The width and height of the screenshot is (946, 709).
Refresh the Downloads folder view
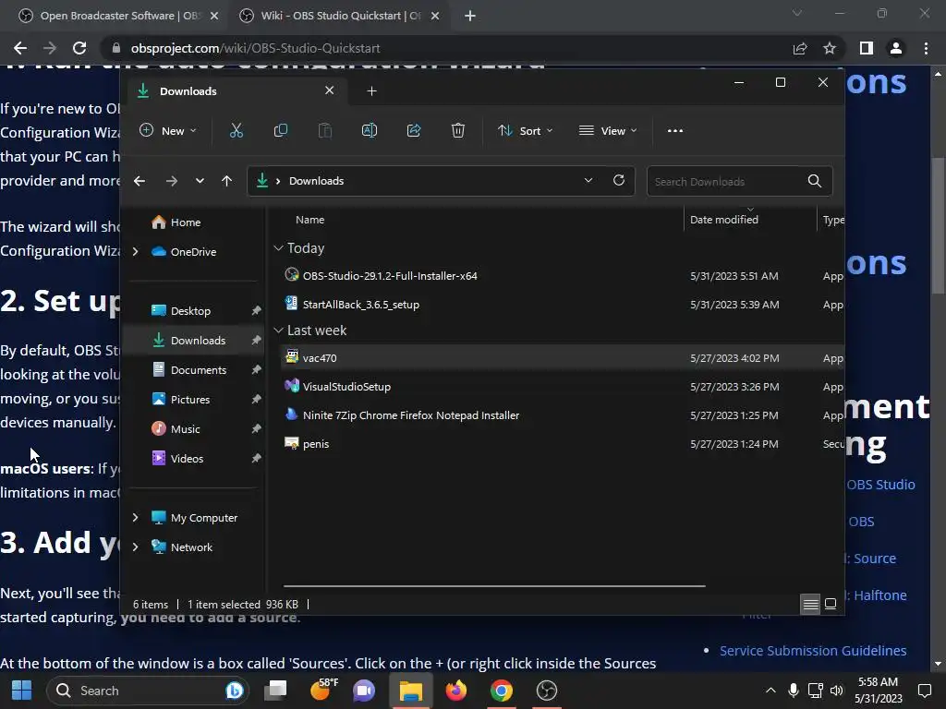[x=618, y=180]
